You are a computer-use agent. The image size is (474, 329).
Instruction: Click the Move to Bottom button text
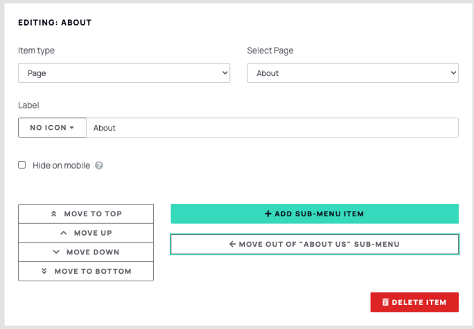click(93, 271)
